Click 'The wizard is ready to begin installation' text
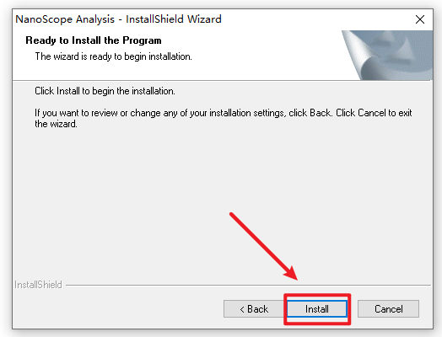 (x=113, y=56)
